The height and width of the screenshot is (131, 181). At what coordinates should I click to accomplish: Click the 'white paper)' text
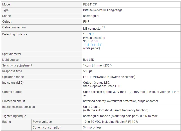91,48
